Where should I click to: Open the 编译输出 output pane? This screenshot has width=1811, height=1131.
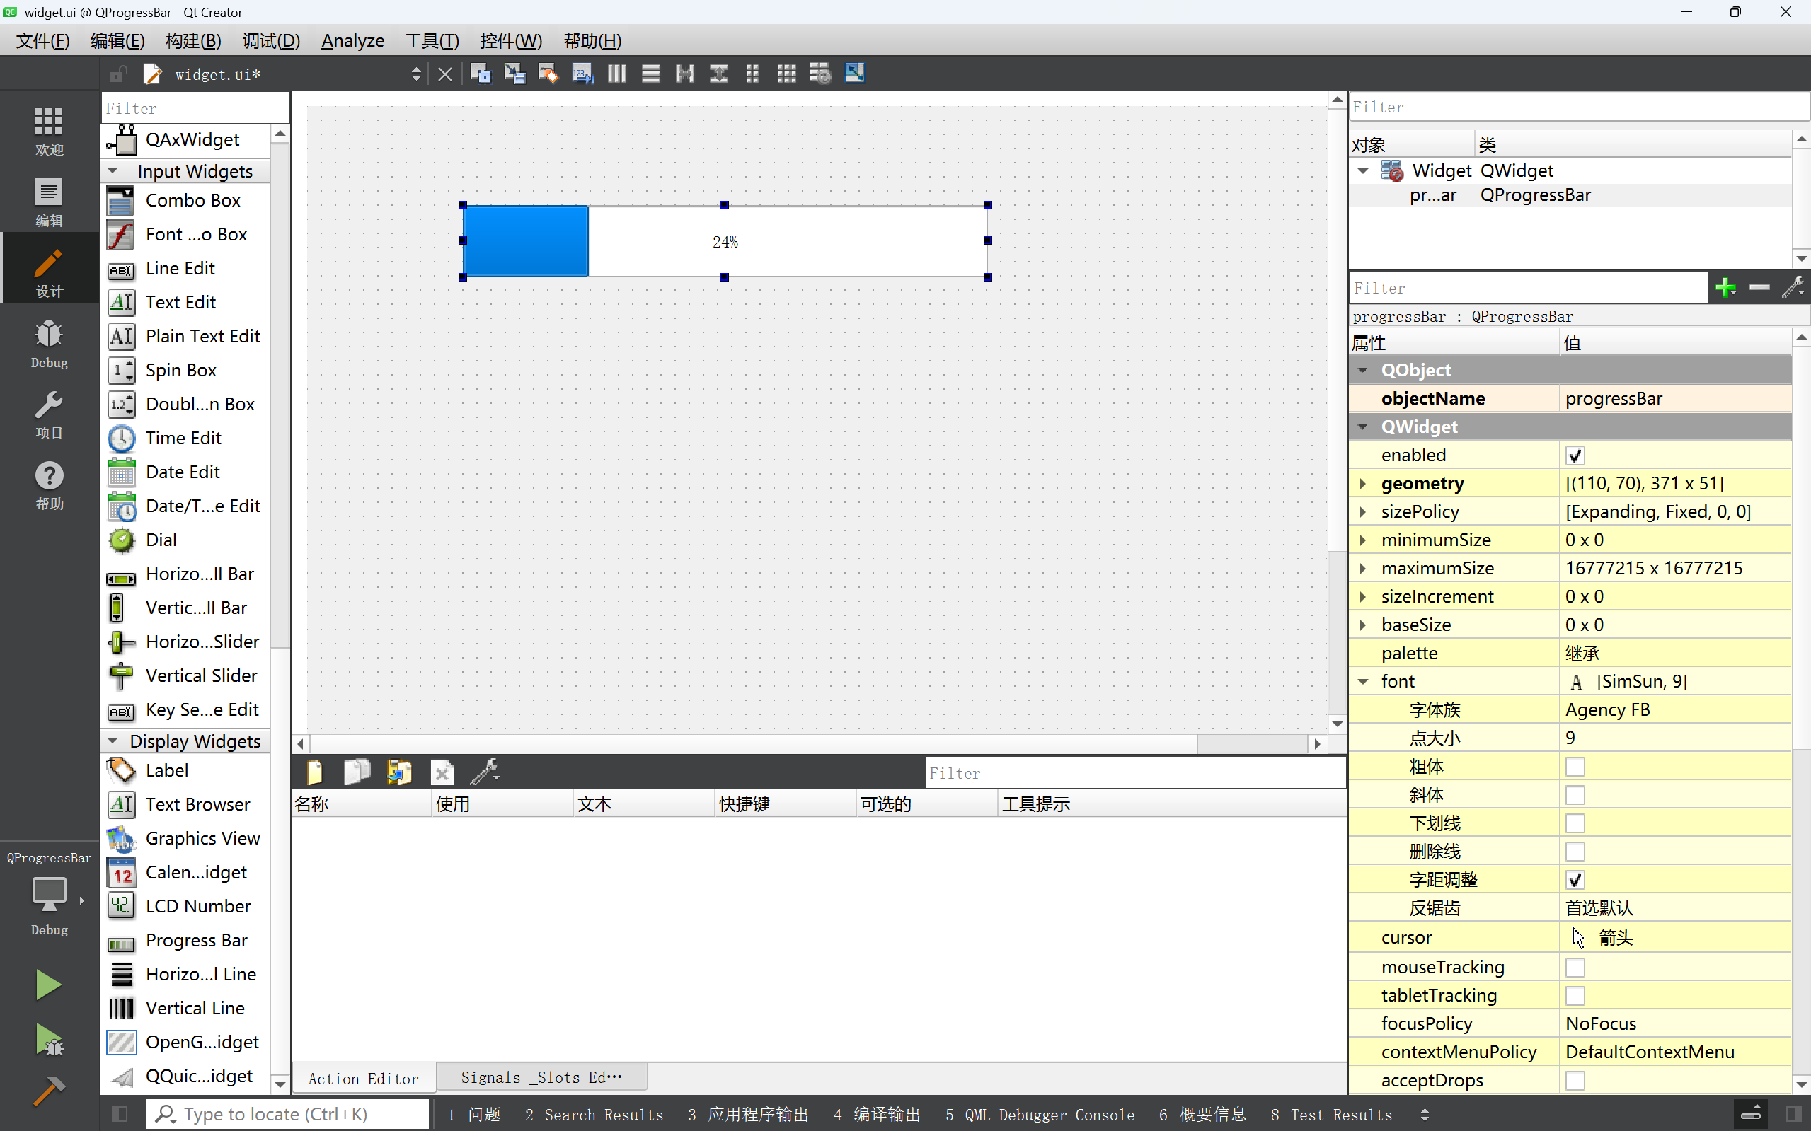(x=876, y=1115)
